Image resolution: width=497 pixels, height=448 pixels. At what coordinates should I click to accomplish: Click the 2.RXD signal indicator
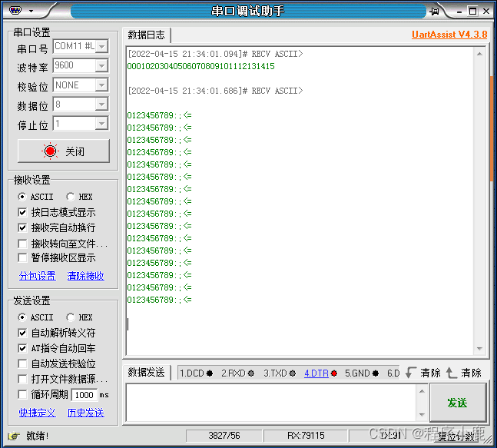pos(237,373)
